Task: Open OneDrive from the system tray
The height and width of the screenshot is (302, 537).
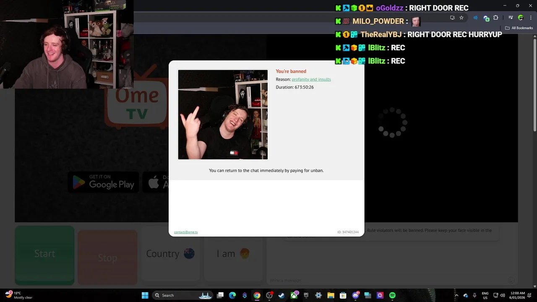Action: 465,295
